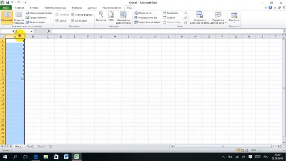Select the Обычный view mode

click(7, 17)
